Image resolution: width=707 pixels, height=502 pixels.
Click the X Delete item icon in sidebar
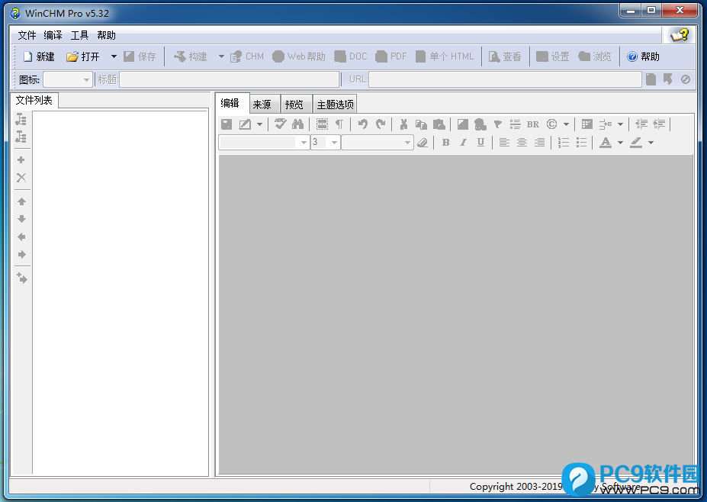pos(21,177)
